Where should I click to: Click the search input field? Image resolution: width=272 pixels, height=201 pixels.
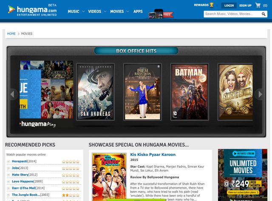tap(232, 14)
